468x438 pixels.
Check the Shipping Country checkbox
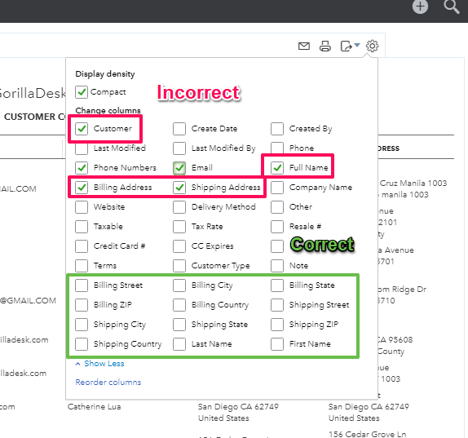(82, 344)
